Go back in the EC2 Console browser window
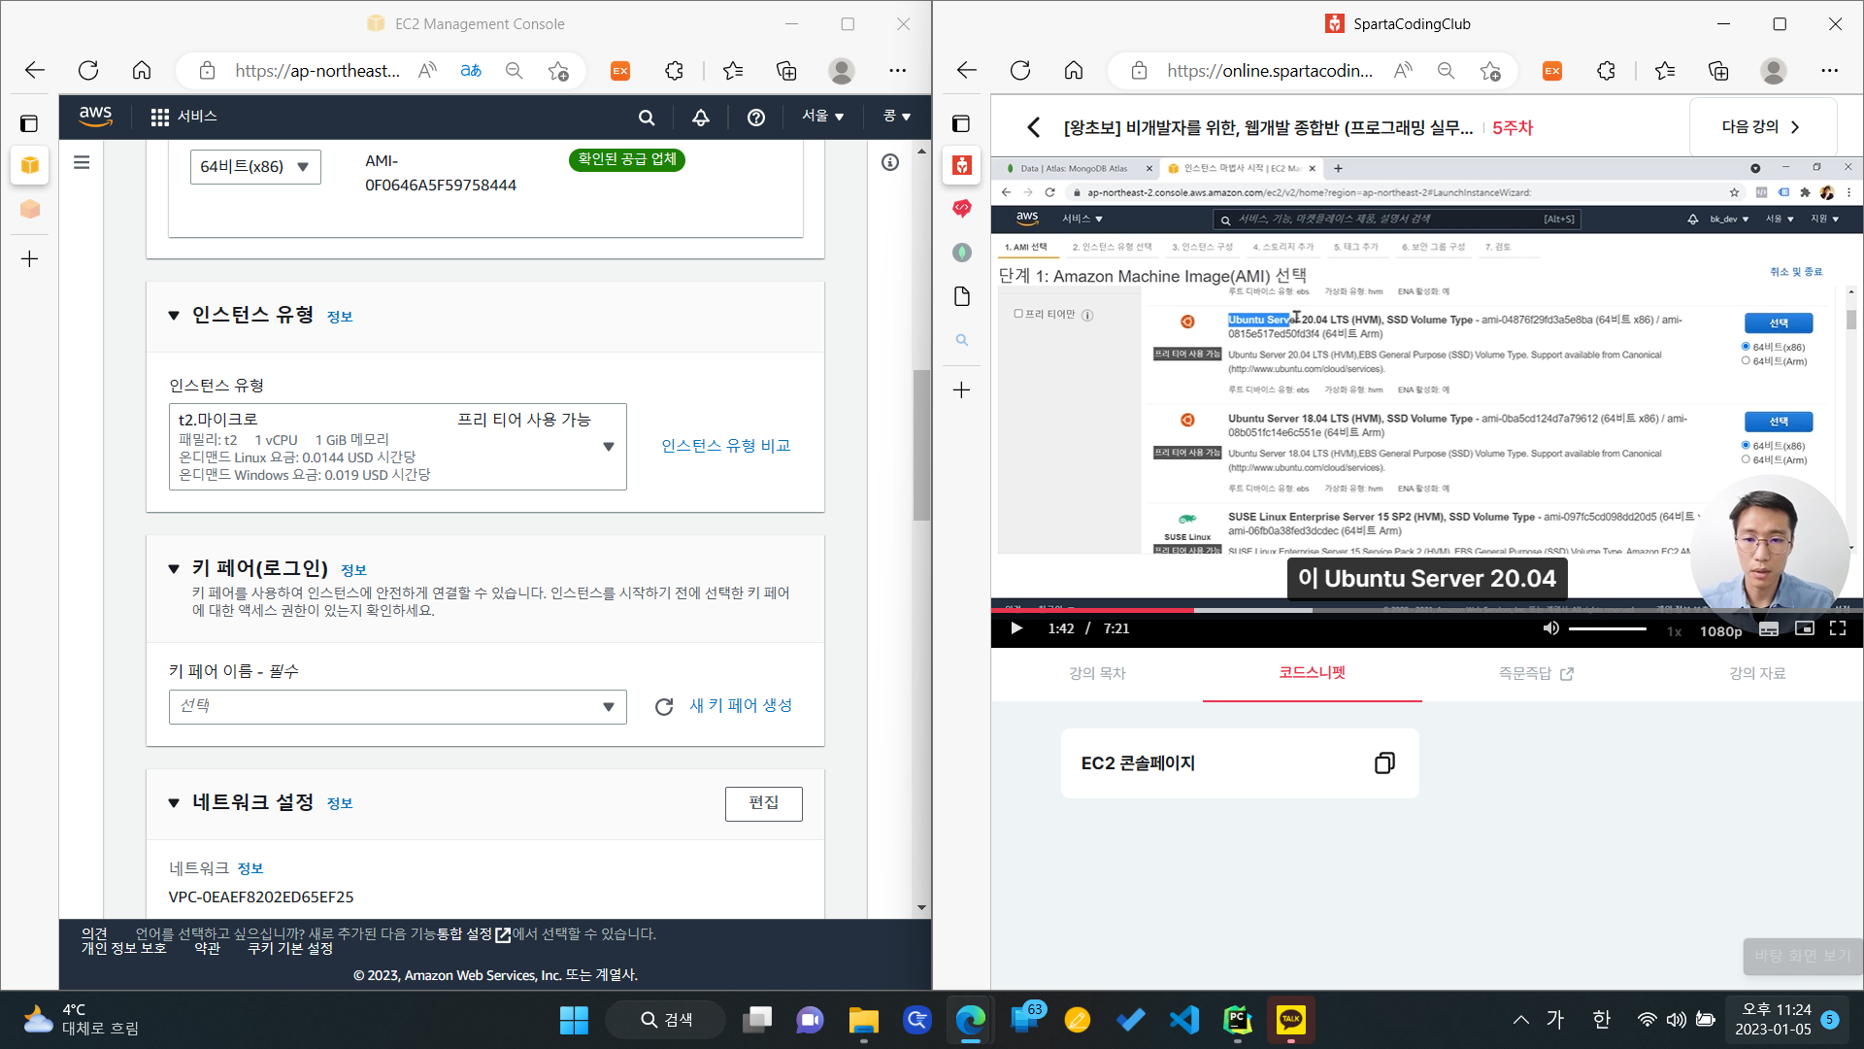Viewport: 1864px width, 1049px height. (35, 70)
